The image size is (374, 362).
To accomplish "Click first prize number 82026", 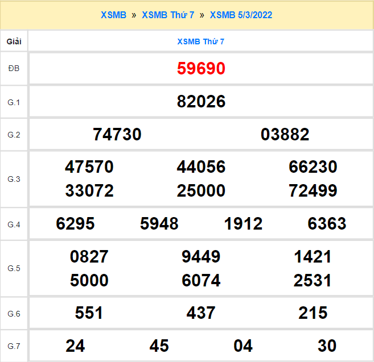I will pos(201,102).
